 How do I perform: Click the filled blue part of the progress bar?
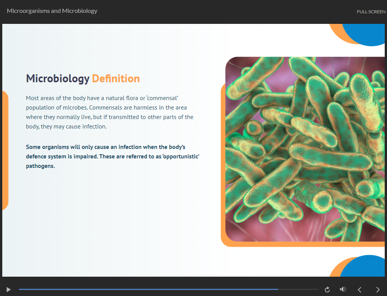(148, 290)
